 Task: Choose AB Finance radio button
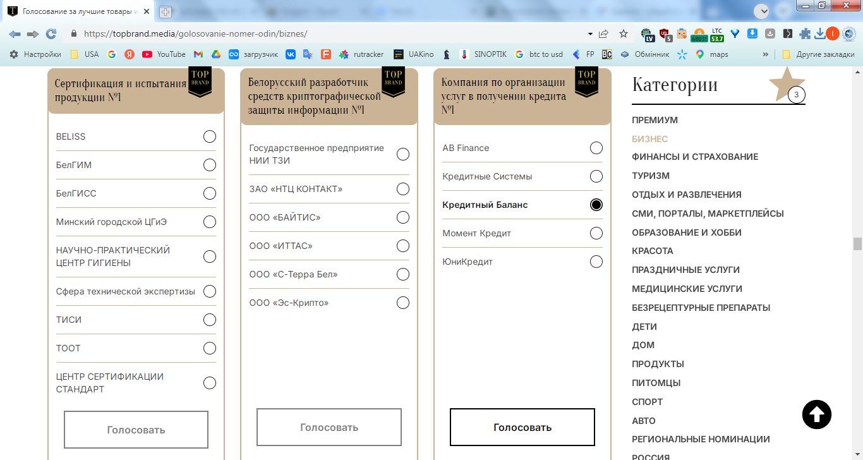596,148
